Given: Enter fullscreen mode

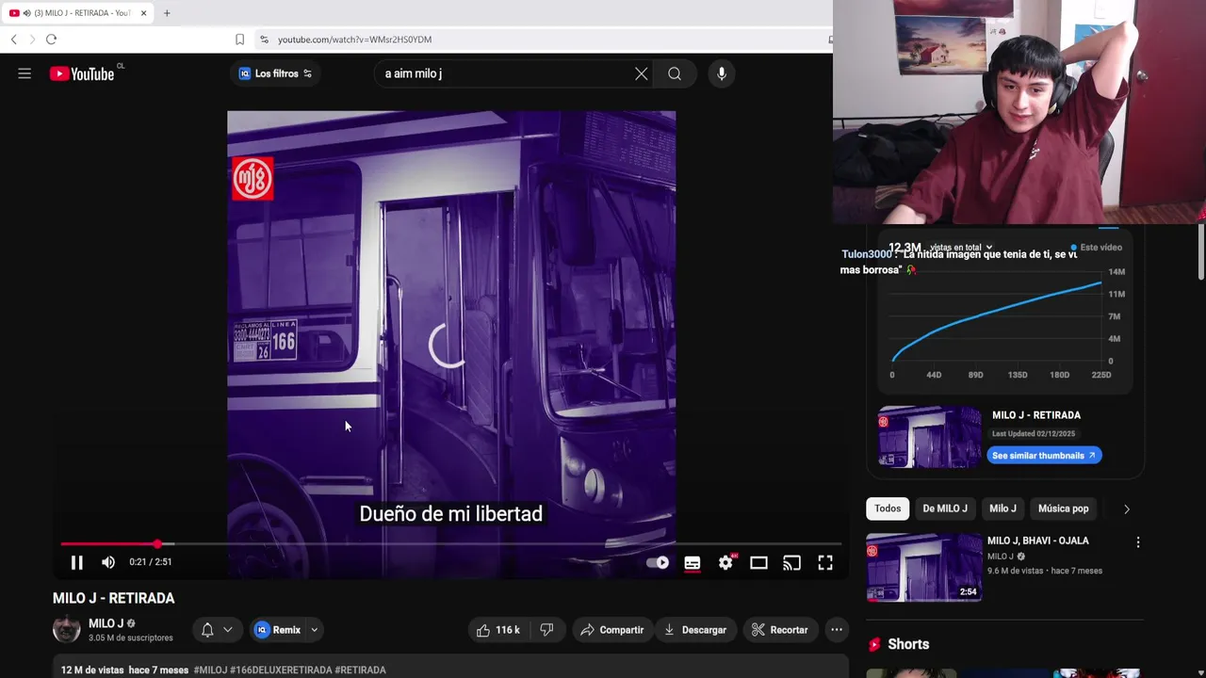Looking at the screenshot, I should tap(825, 563).
